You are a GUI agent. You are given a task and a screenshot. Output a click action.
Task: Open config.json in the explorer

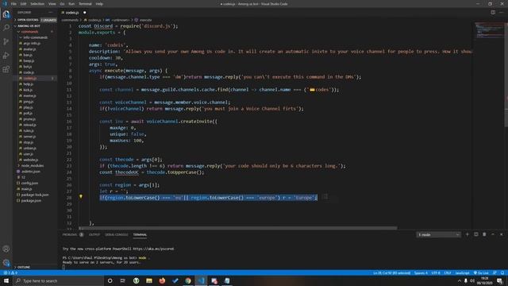[x=29, y=183]
